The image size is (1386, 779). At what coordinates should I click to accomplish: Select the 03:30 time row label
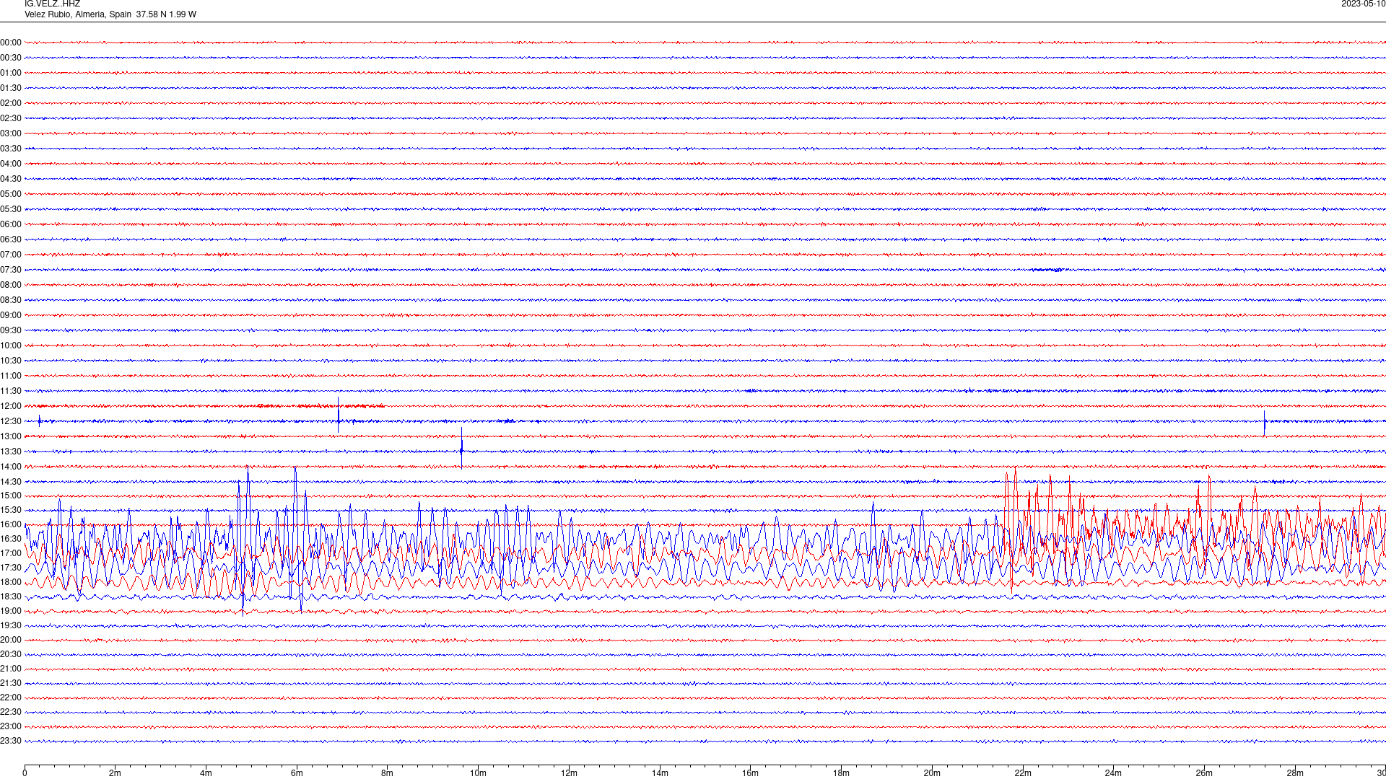pyautogui.click(x=11, y=149)
